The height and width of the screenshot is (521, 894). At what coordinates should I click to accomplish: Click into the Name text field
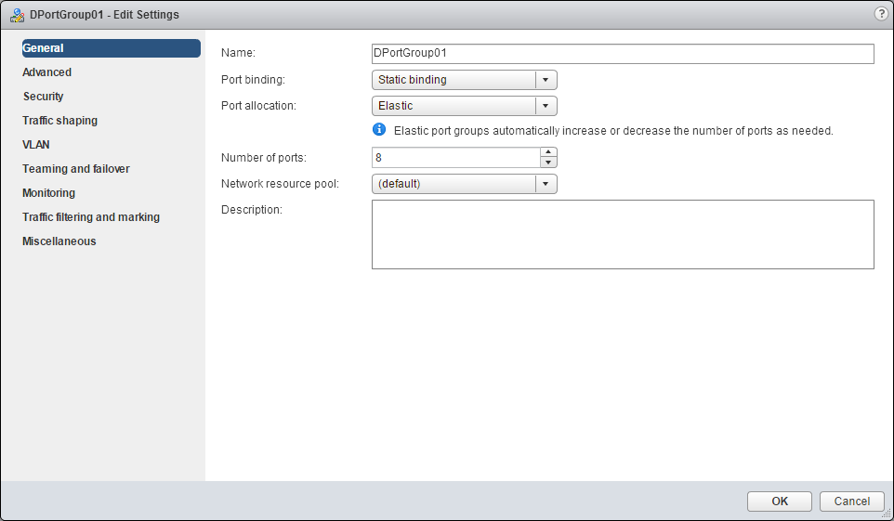pos(623,54)
